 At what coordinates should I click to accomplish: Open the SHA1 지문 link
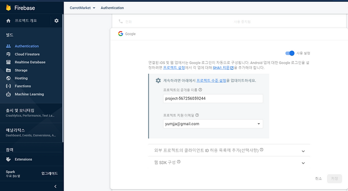click(221, 68)
